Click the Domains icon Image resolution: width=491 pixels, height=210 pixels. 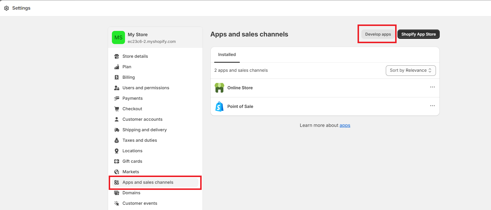(117, 193)
